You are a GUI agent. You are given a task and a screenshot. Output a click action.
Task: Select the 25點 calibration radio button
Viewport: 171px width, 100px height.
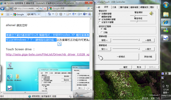click(x=102, y=32)
